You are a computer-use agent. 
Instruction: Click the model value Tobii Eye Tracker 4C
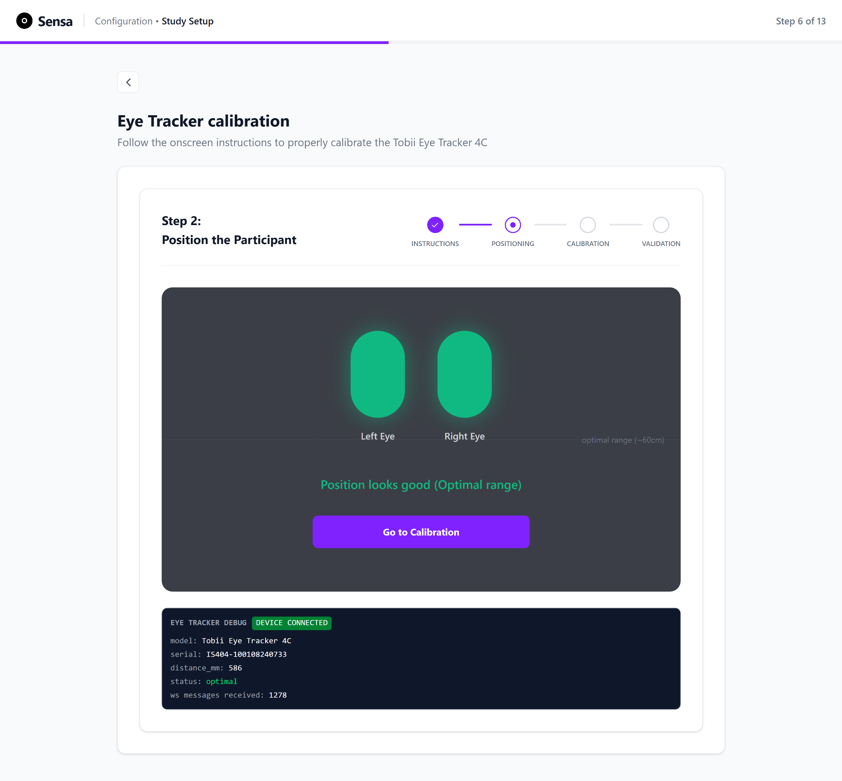(x=247, y=641)
